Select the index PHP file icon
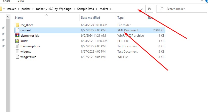The width and height of the screenshot is (208, 112). click(x=17, y=41)
